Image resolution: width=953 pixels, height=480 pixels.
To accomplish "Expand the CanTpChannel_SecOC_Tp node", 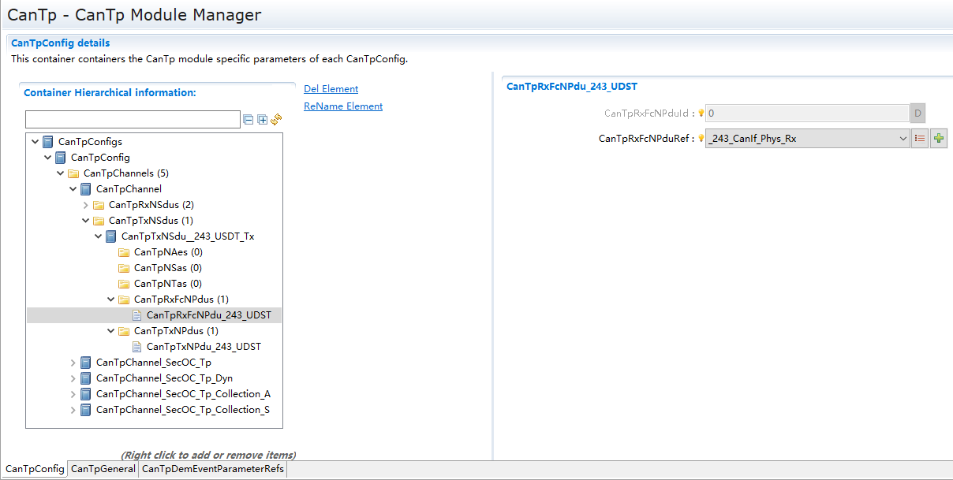I will pos(73,363).
